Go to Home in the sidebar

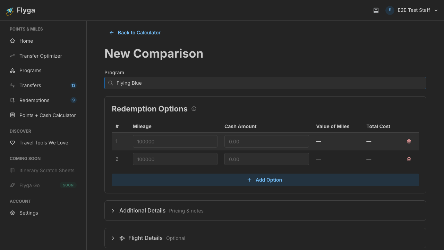coord(43,41)
